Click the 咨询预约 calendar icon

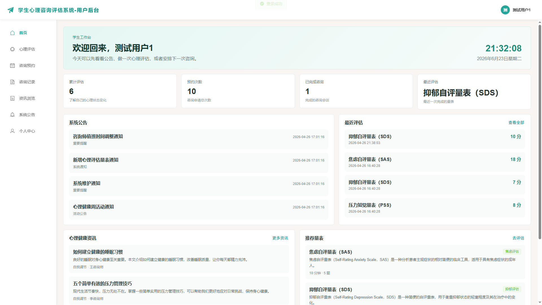[12, 66]
